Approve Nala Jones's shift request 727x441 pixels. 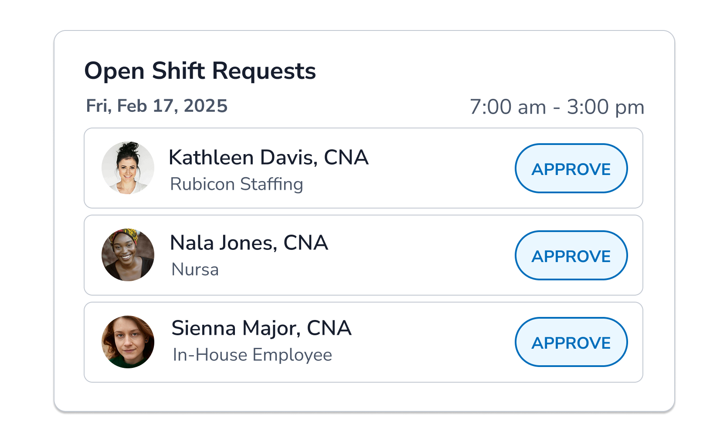click(x=571, y=256)
